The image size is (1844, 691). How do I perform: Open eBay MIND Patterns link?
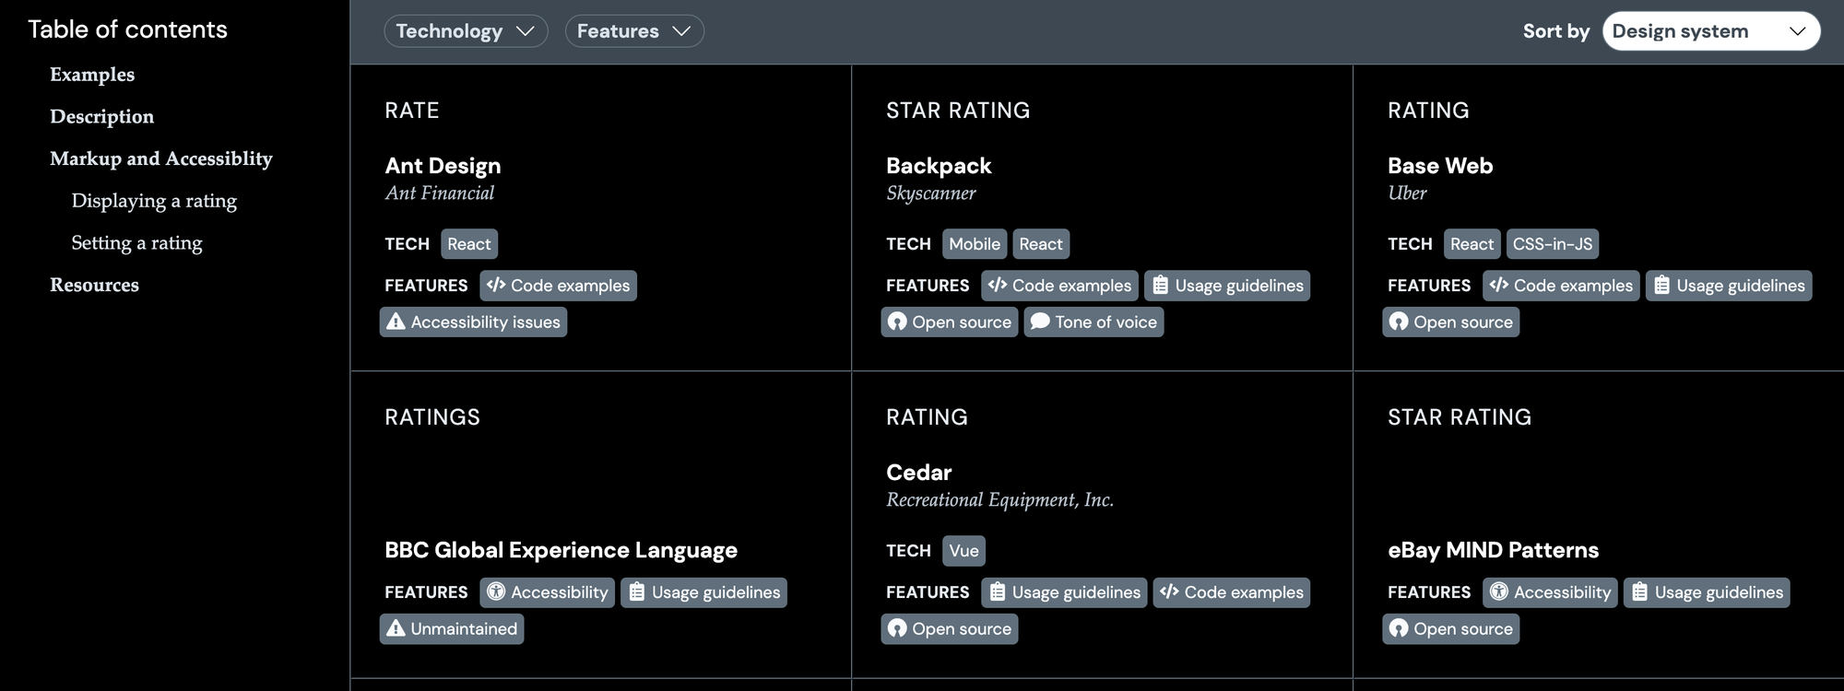click(x=1493, y=550)
